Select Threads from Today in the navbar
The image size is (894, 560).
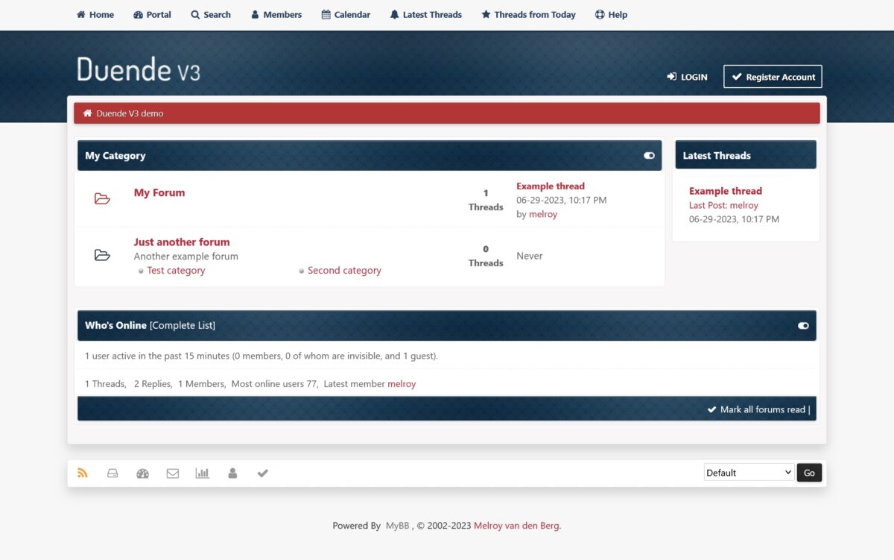click(528, 14)
